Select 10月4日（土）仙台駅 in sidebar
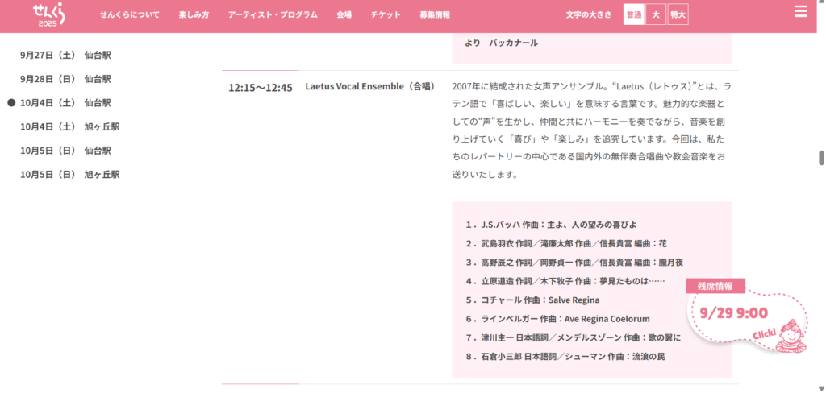826x393 pixels. pyautogui.click(x=65, y=103)
